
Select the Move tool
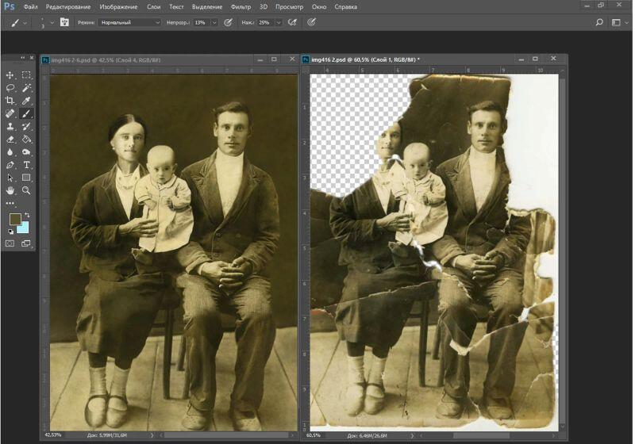click(x=10, y=75)
